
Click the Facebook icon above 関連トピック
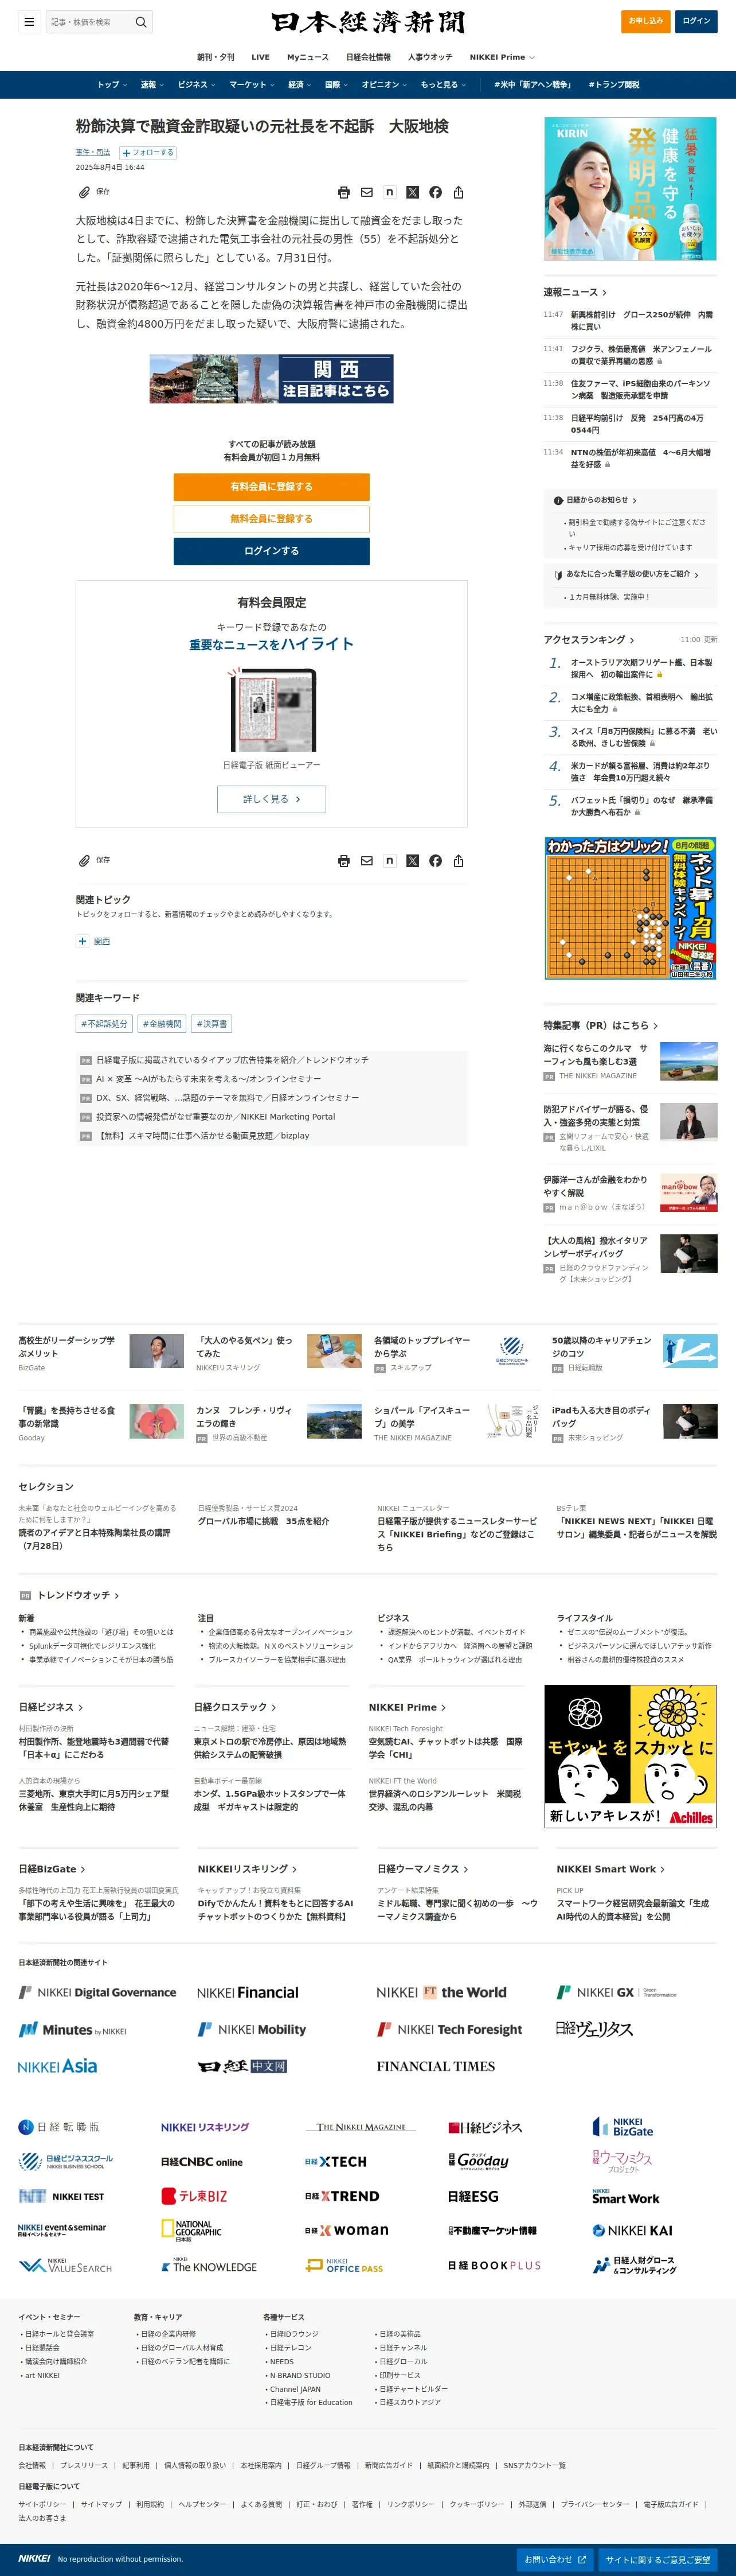pos(436,861)
